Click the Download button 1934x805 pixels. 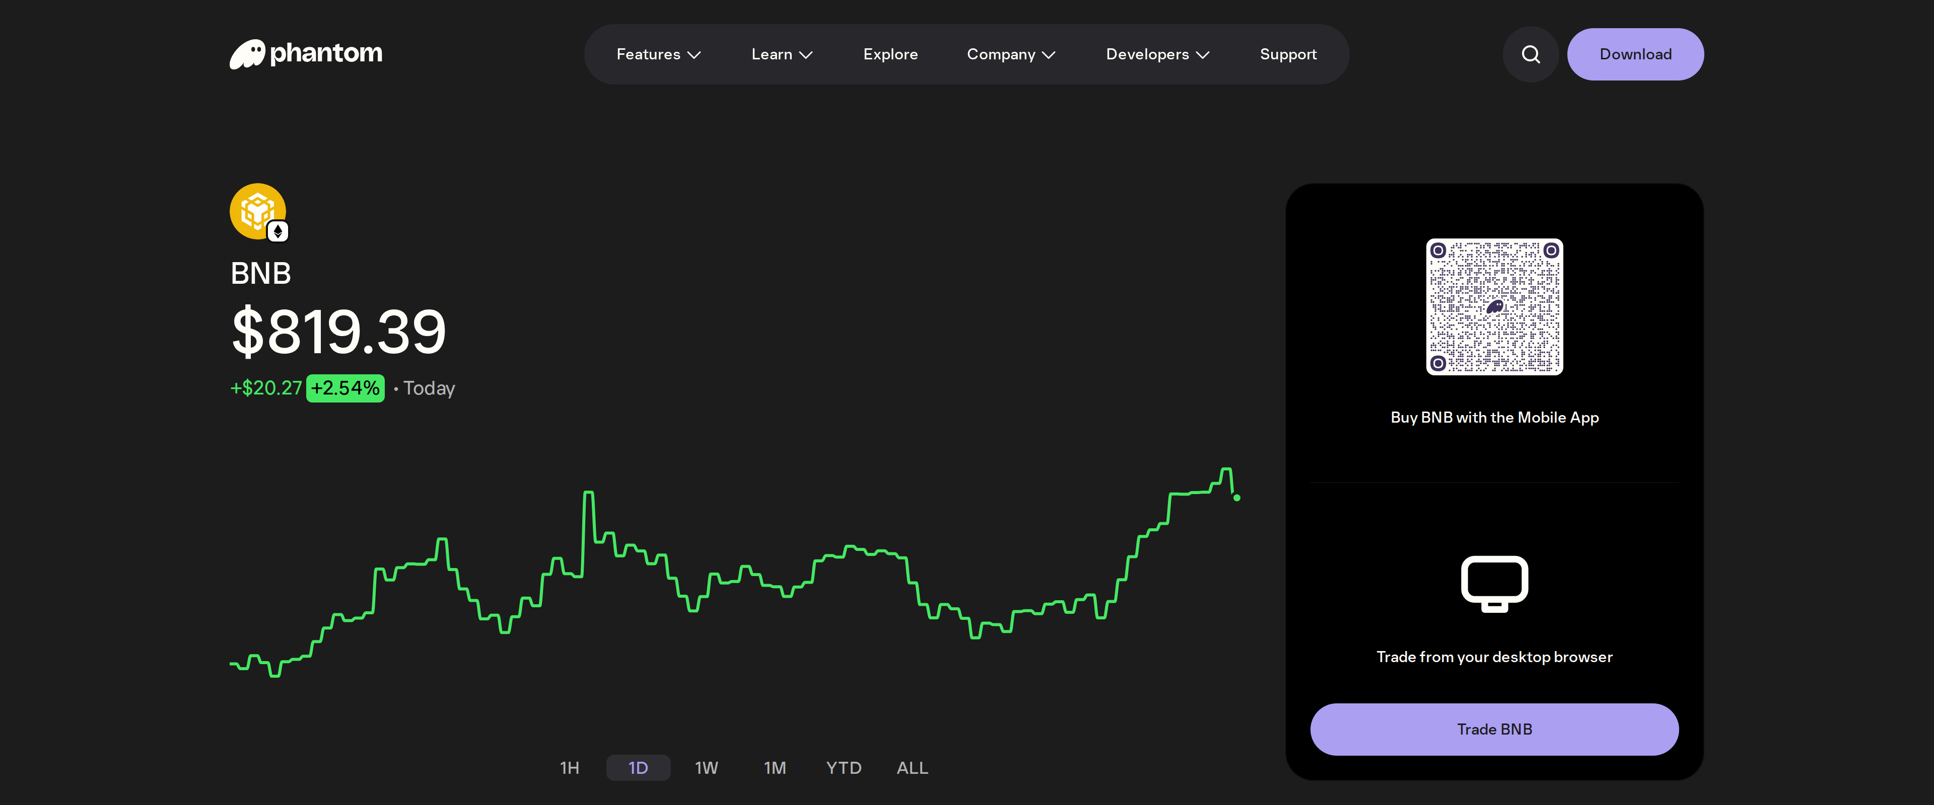tap(1635, 54)
